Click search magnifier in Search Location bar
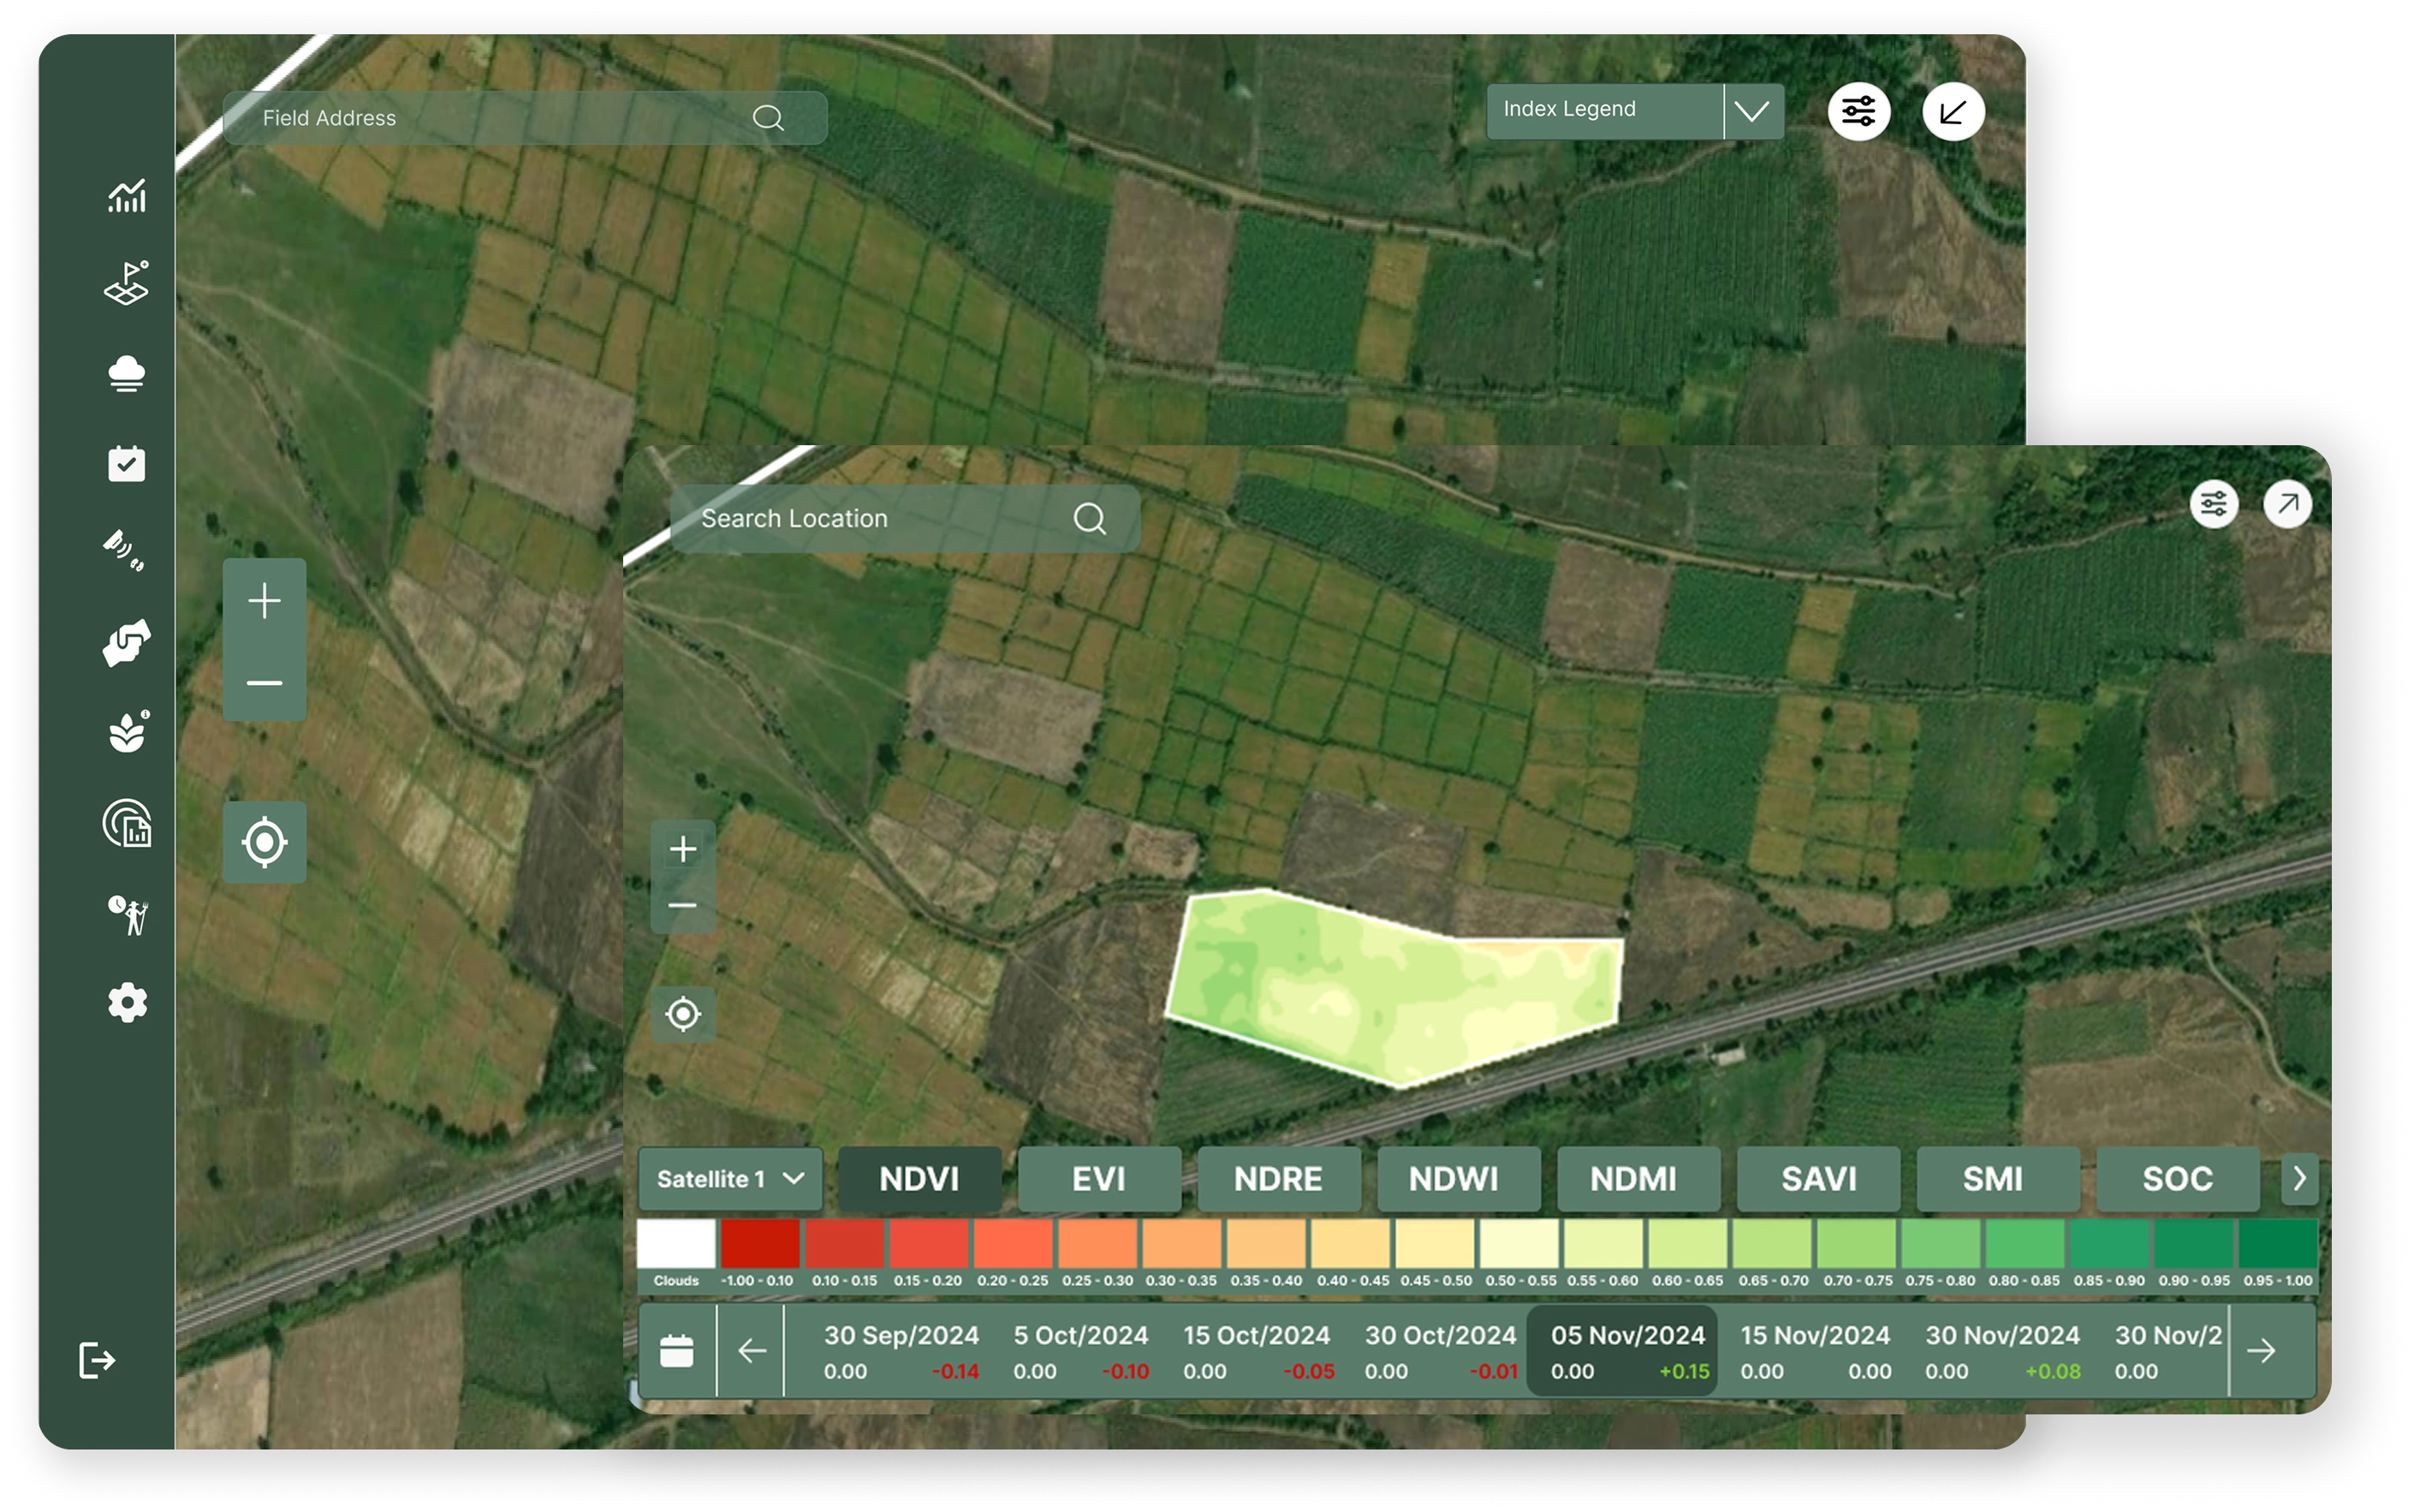The image size is (2414, 1512). click(1090, 518)
